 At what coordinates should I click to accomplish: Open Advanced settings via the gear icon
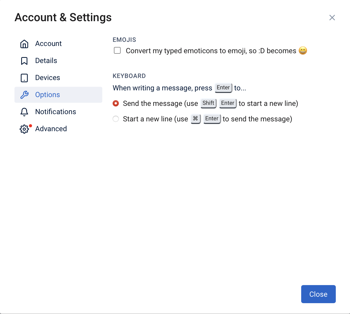click(x=24, y=129)
